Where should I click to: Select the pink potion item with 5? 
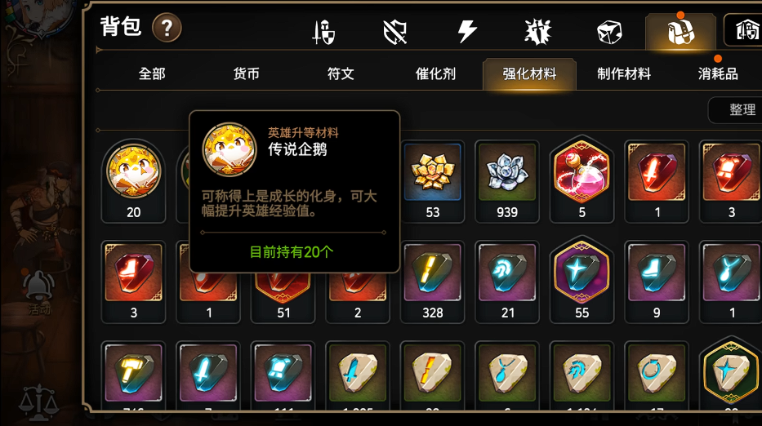[582, 181]
